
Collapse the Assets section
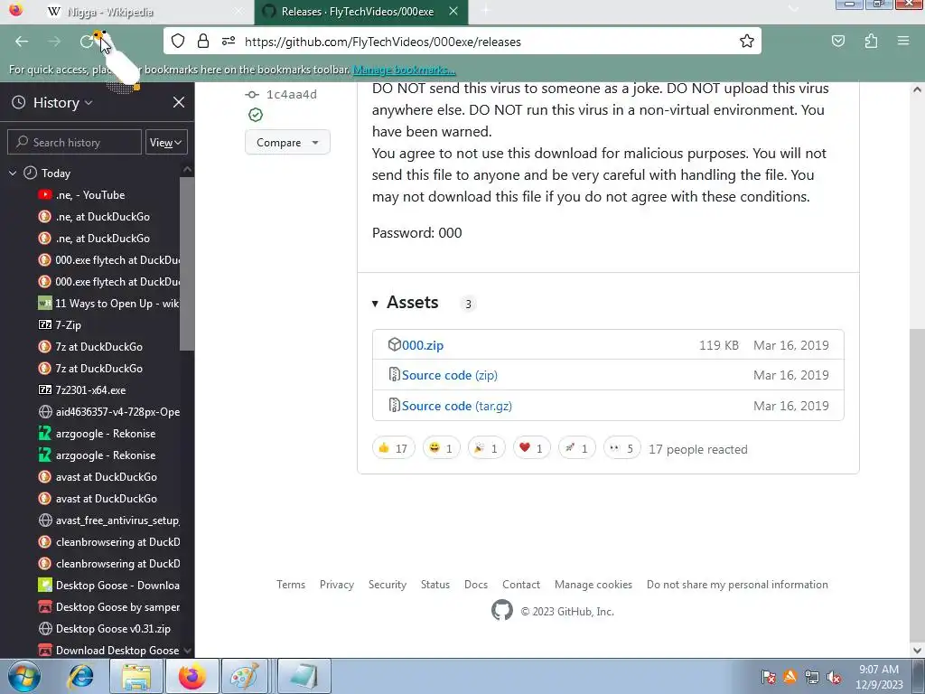[x=375, y=304]
